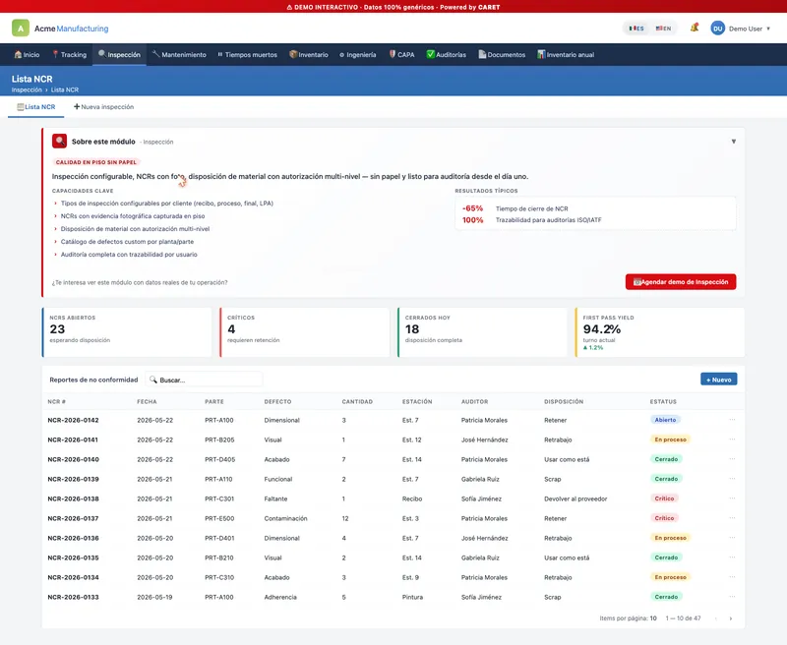Open the Nueva inspección tab
787x645 pixels.
tap(104, 107)
